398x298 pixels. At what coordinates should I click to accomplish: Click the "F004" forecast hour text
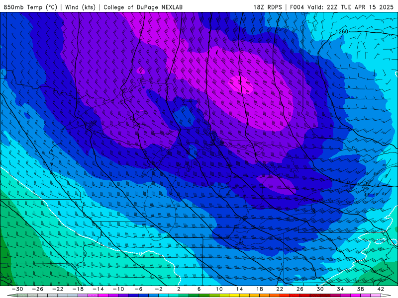tap(297, 7)
